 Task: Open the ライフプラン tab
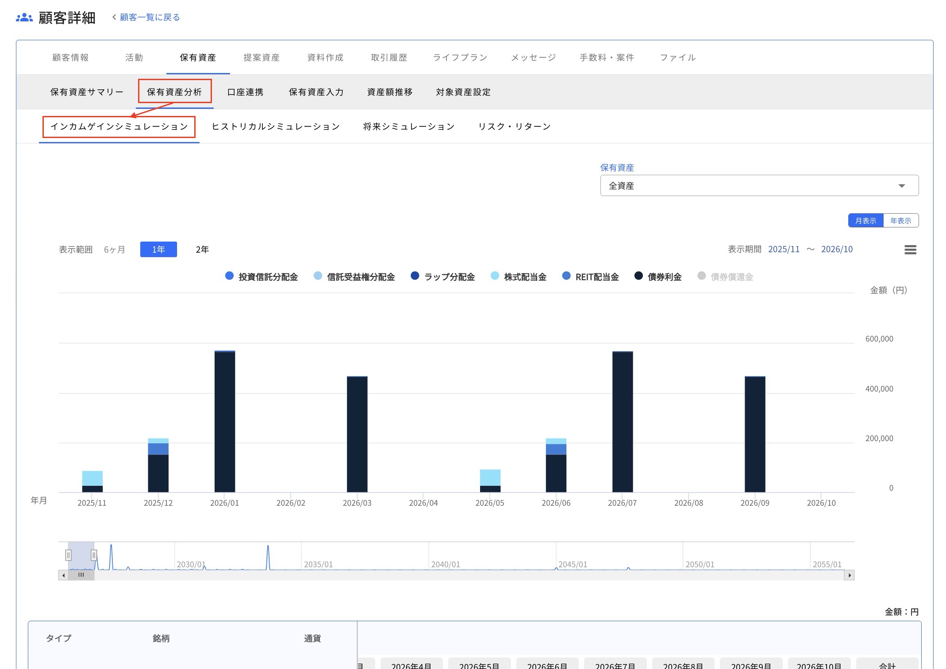coord(460,58)
